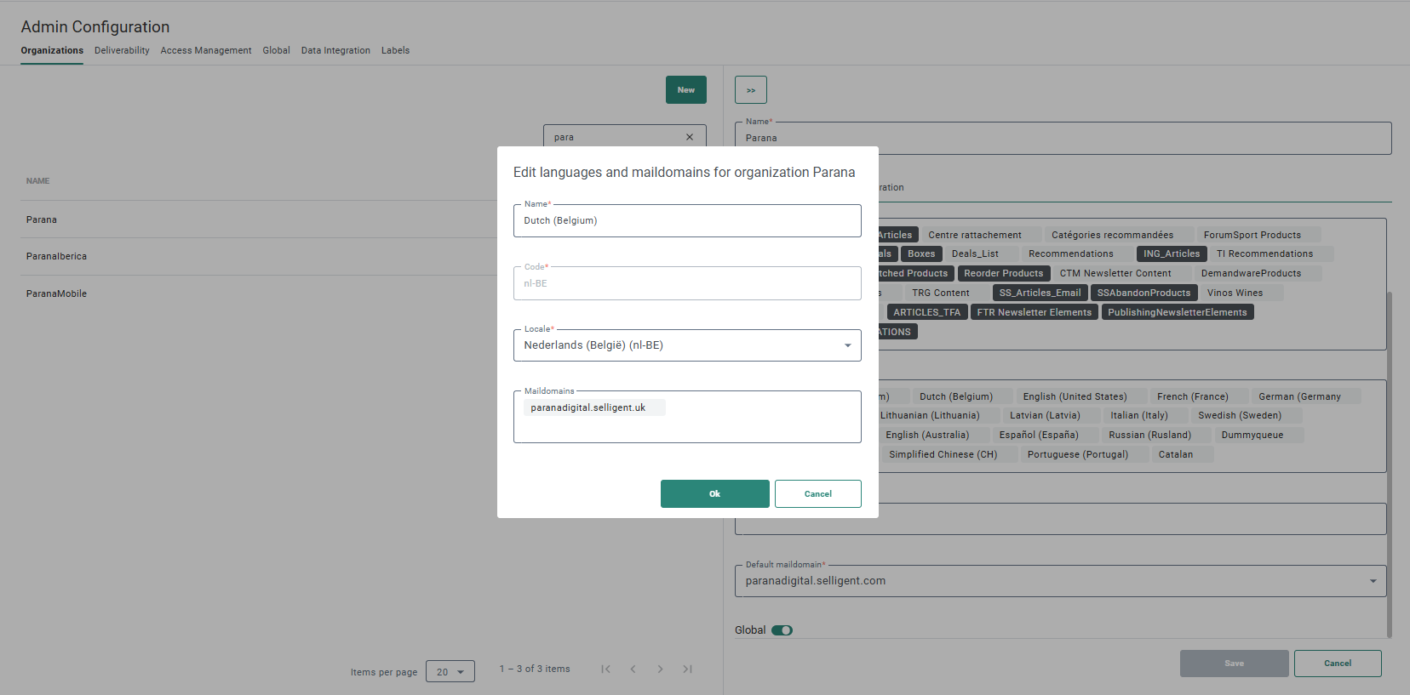
Task: Go to the previous page
Action: click(633, 669)
